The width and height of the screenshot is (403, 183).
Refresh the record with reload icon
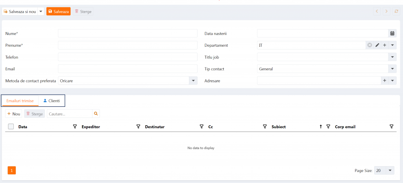[x=396, y=11]
